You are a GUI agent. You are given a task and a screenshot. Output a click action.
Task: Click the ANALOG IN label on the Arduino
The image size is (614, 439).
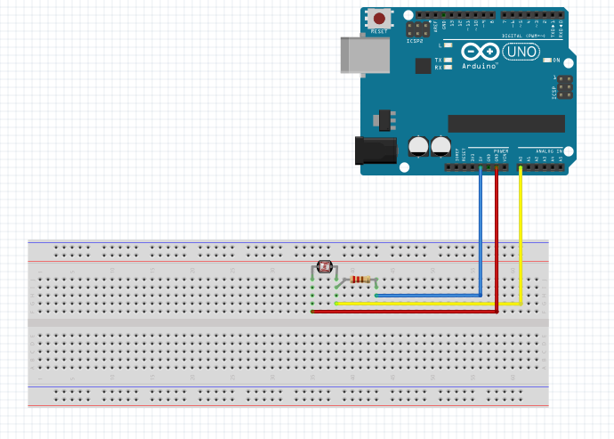[549, 151]
